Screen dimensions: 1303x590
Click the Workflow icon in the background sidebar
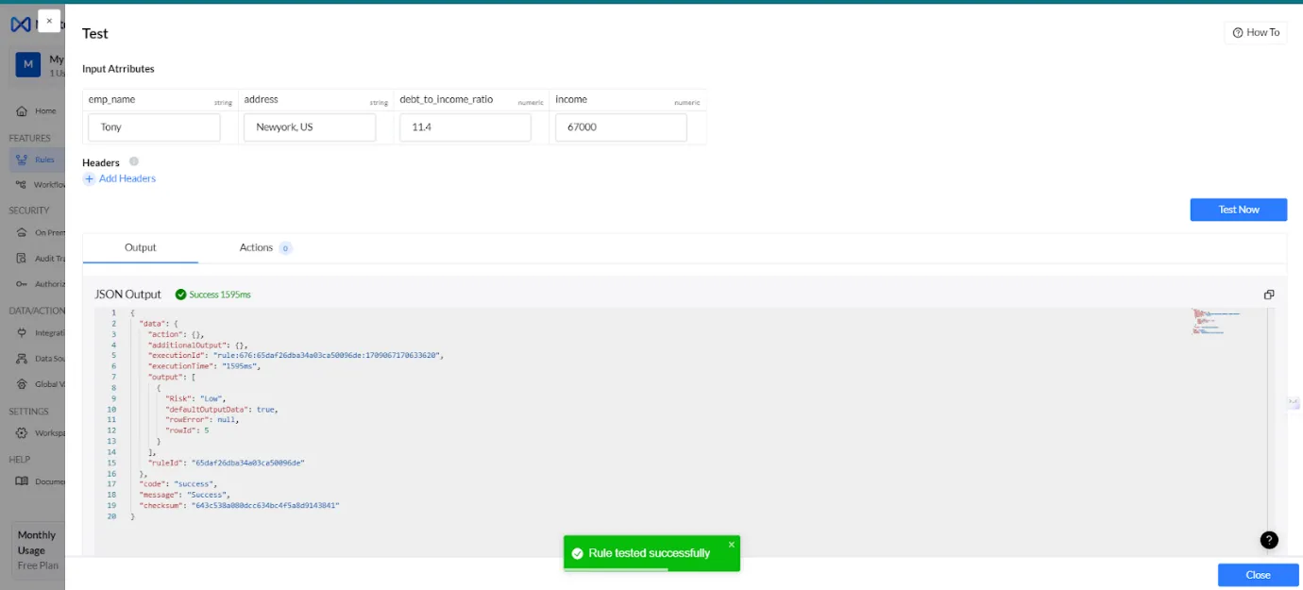[x=22, y=184]
